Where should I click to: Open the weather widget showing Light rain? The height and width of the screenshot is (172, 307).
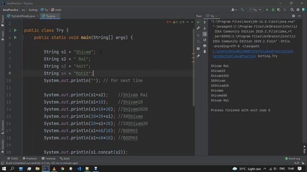247,169
